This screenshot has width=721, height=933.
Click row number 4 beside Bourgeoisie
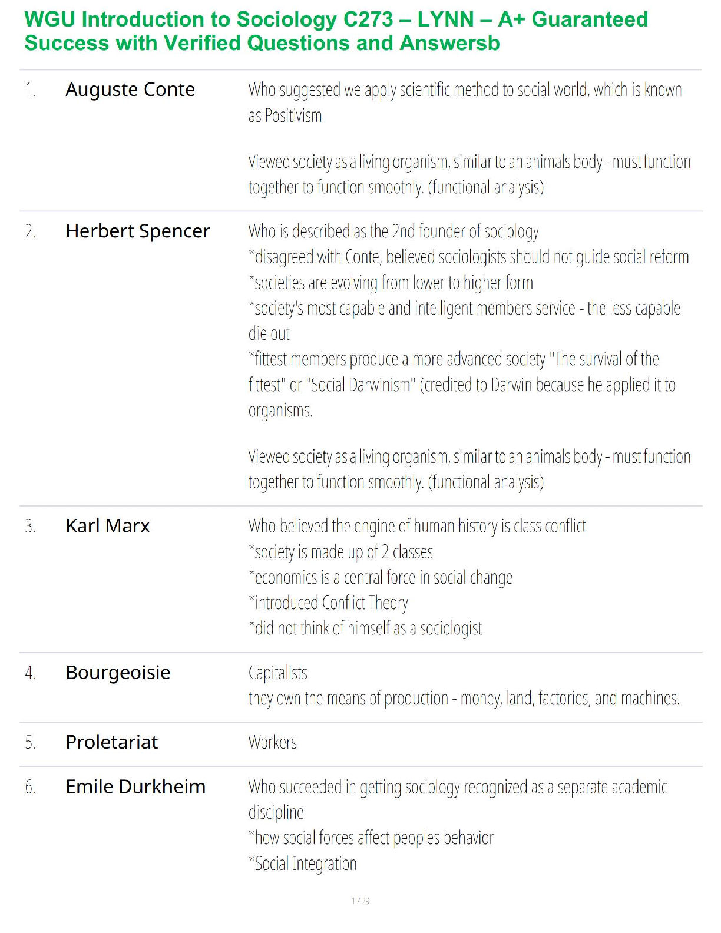pyautogui.click(x=30, y=673)
